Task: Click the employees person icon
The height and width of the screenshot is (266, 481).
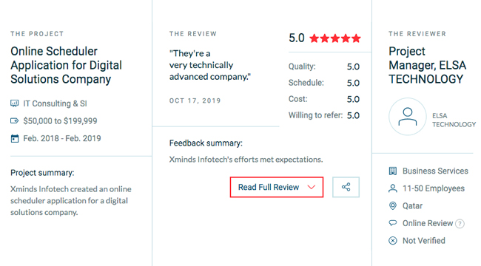Action: pos(393,188)
